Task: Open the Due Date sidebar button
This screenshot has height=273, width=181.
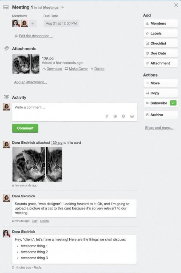Action: pos(160,53)
